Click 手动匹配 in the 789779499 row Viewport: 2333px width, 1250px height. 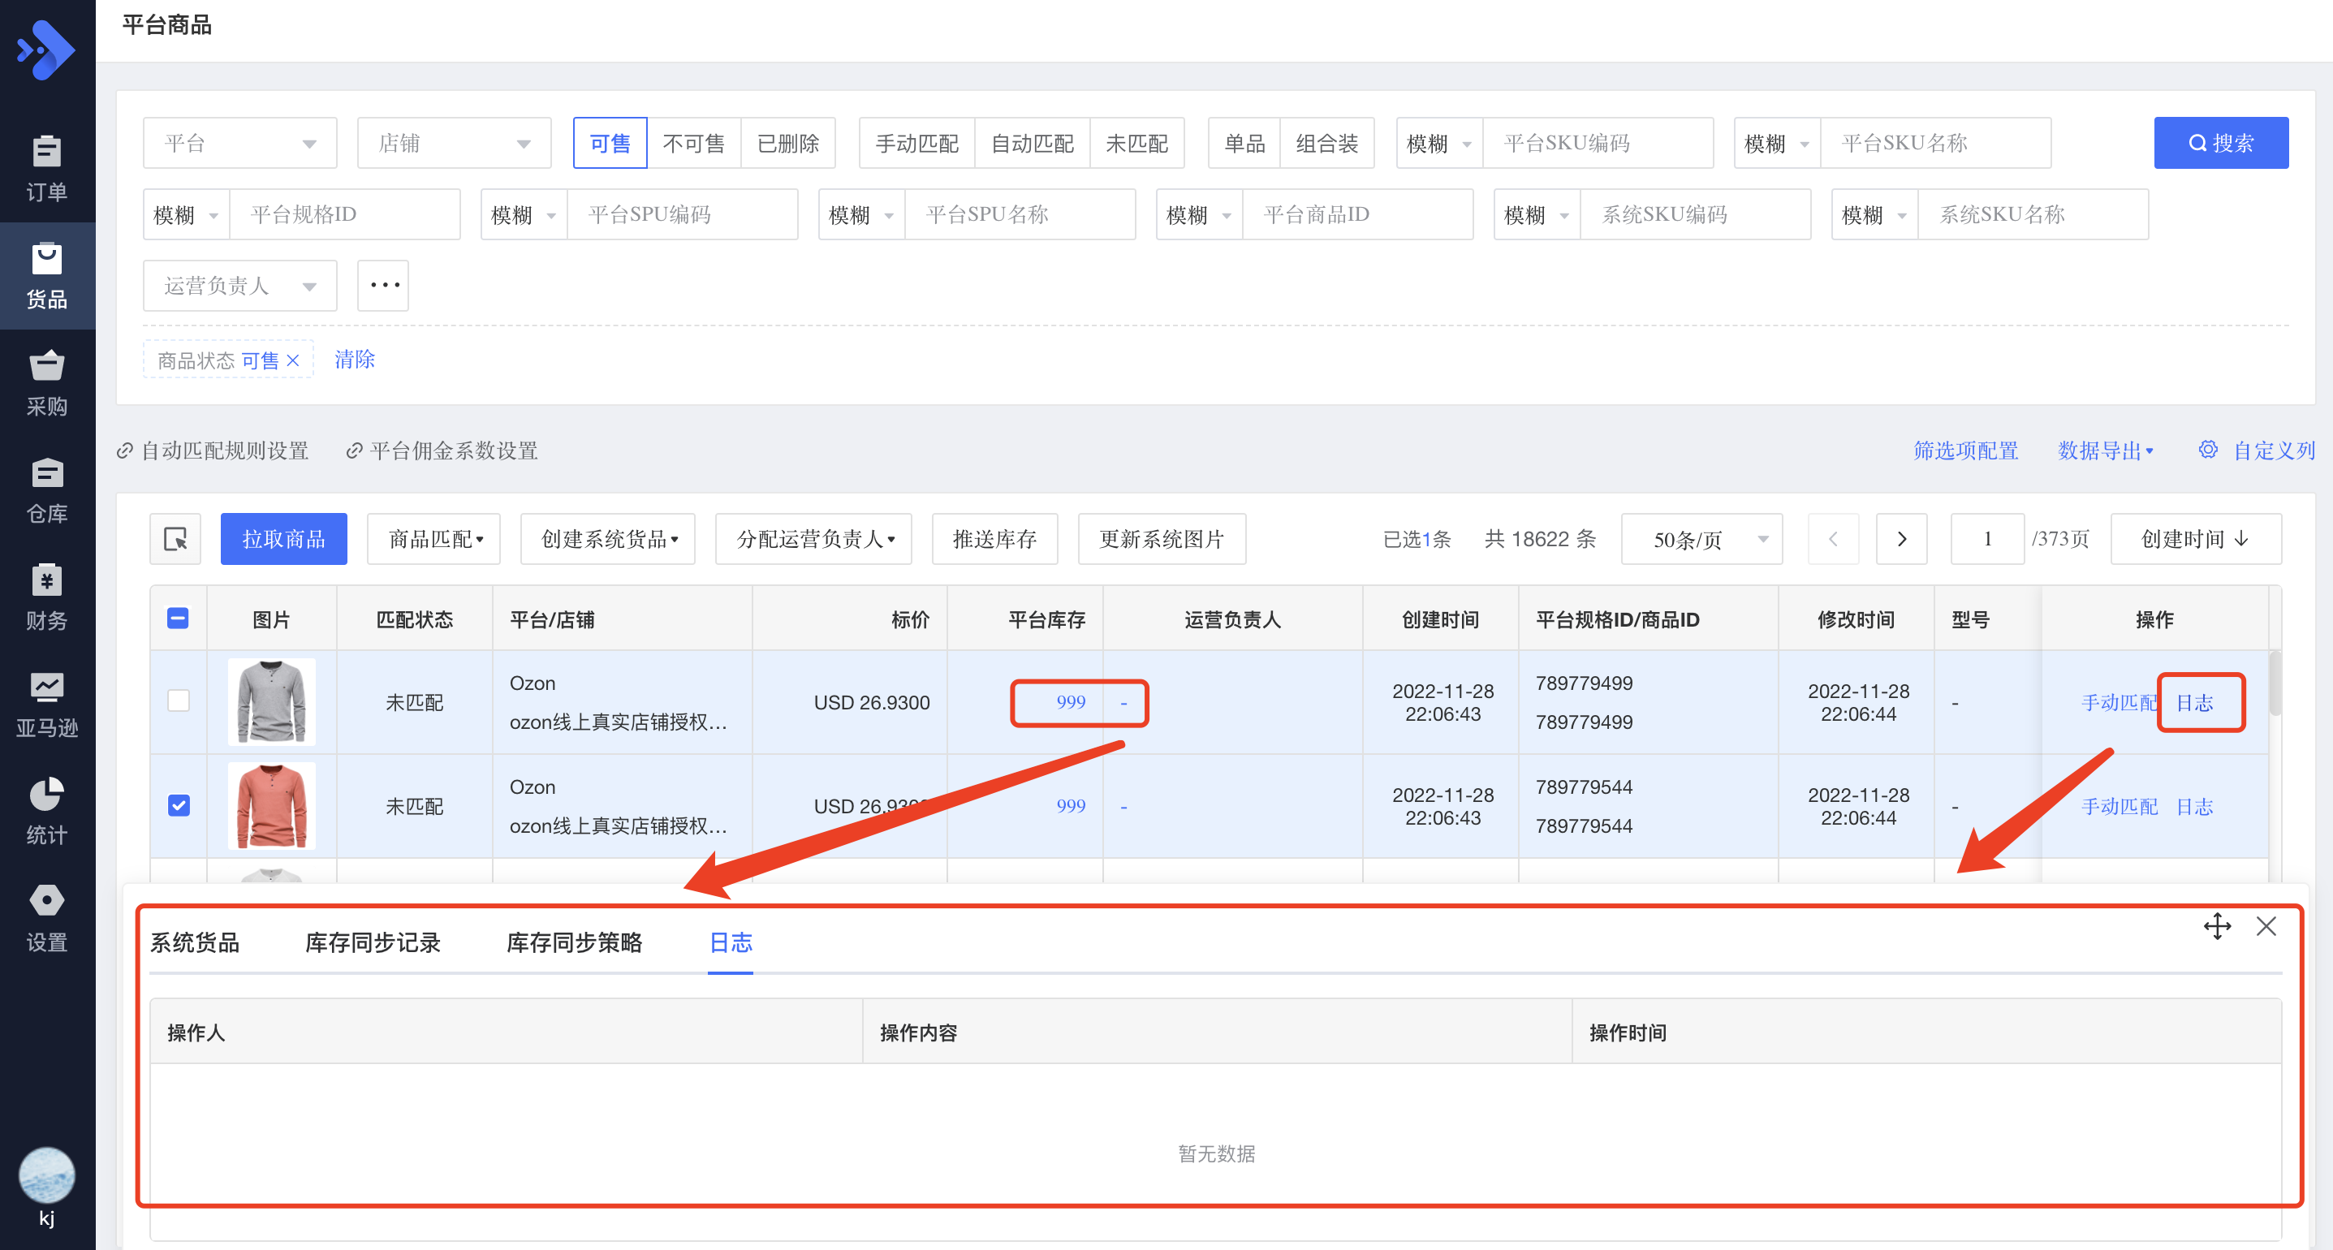pyautogui.click(x=2119, y=702)
